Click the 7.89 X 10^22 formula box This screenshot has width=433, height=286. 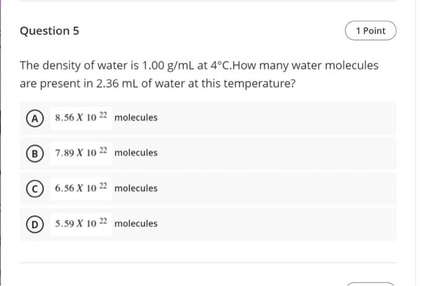(x=81, y=153)
